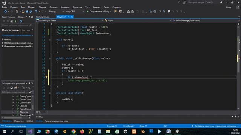
Task: Click Управление подключениями link
Action: [x=17, y=35]
